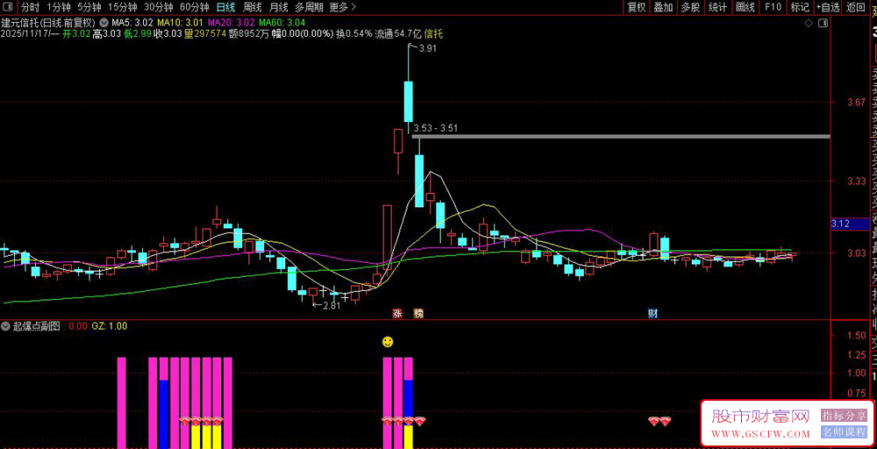Expand the 更多 period options
Image resolution: width=877 pixels, height=449 pixels.
[342, 7]
